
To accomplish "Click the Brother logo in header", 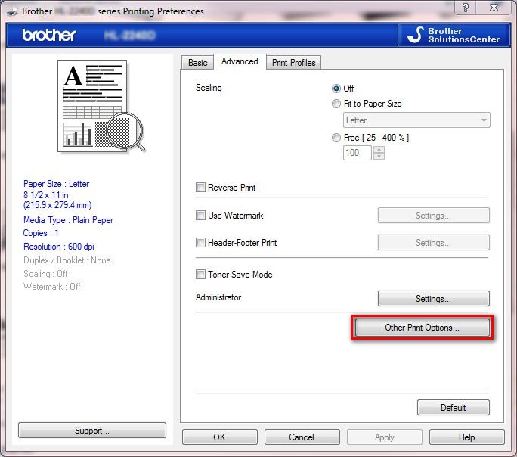I will click(49, 36).
